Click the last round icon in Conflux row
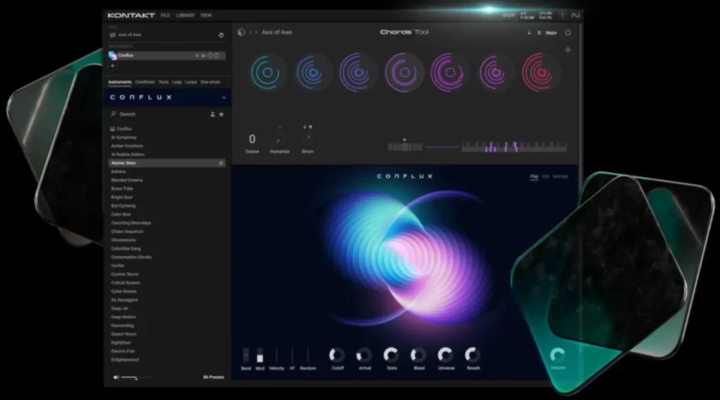Viewport: 720px width, 400px height. pyautogui.click(x=217, y=56)
